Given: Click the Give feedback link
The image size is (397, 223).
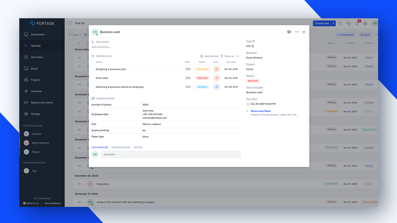Looking at the screenshot, I should (53, 203).
